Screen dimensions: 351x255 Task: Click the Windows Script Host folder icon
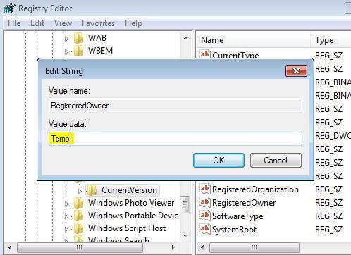78,228
